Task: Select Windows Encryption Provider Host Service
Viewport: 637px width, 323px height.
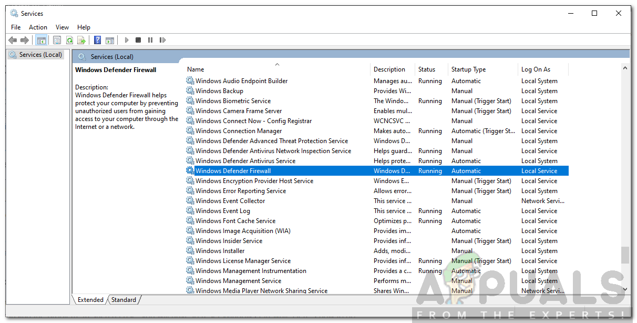Action: tap(254, 181)
